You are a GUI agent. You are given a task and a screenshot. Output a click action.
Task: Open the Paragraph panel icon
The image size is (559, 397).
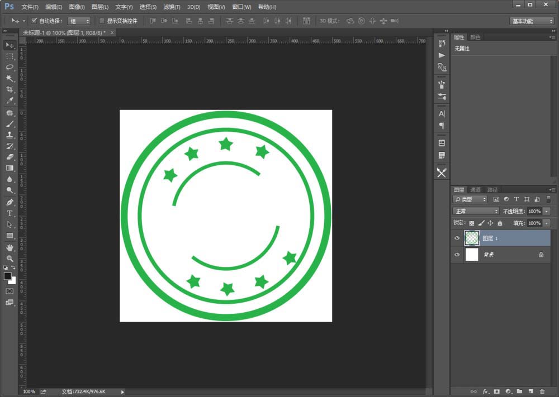442,126
